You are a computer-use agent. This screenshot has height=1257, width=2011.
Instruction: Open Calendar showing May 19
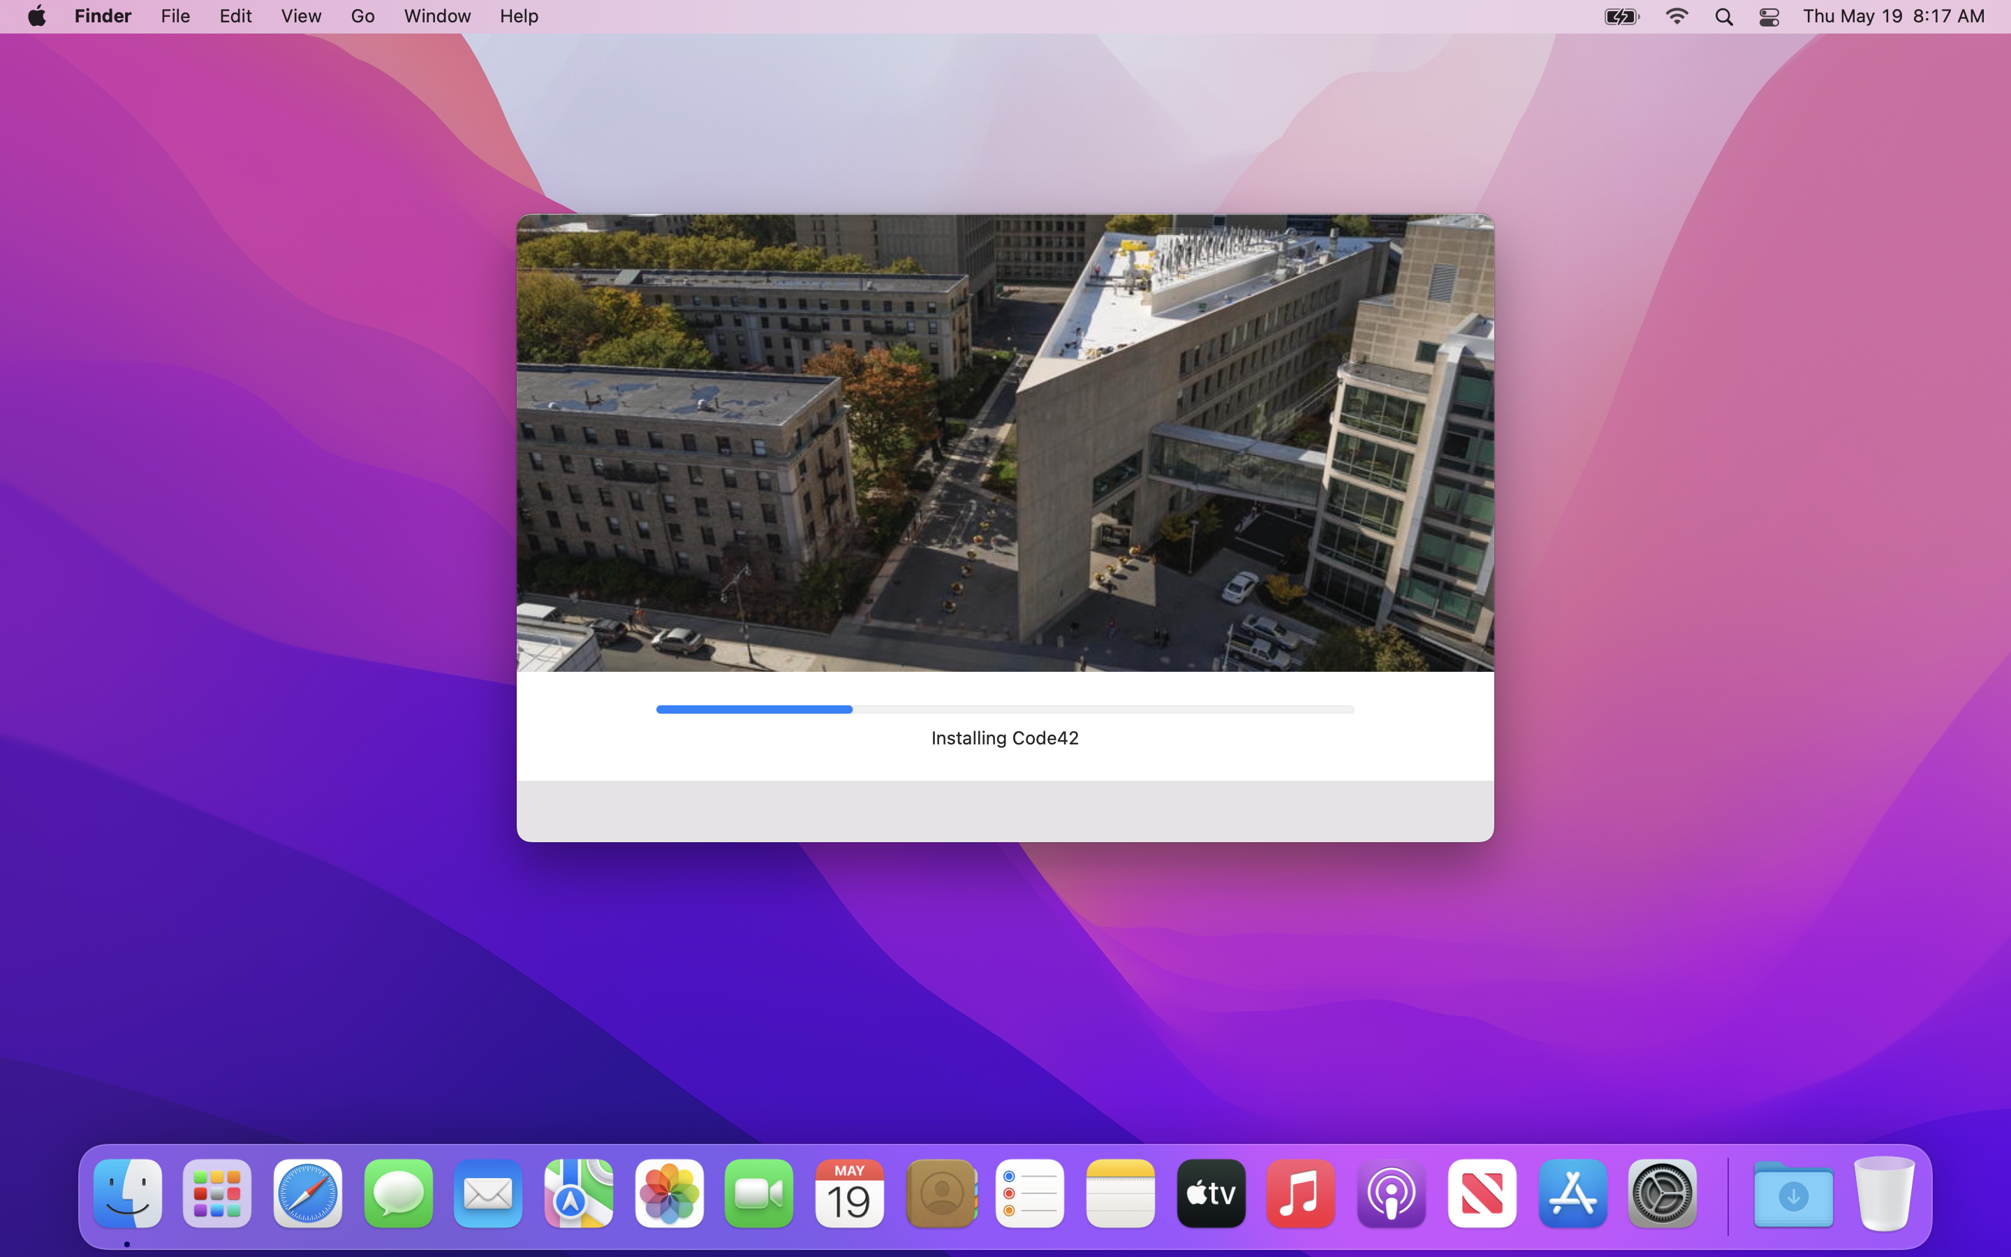coord(849,1193)
